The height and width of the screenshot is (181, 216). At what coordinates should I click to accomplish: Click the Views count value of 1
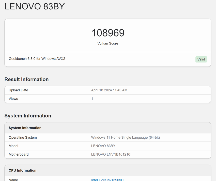[92, 98]
